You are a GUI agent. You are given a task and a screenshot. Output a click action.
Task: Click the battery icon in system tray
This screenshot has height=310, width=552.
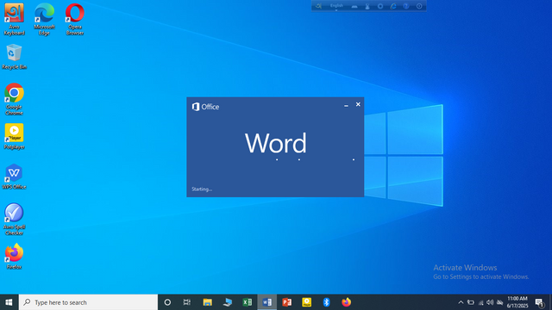coord(471,302)
